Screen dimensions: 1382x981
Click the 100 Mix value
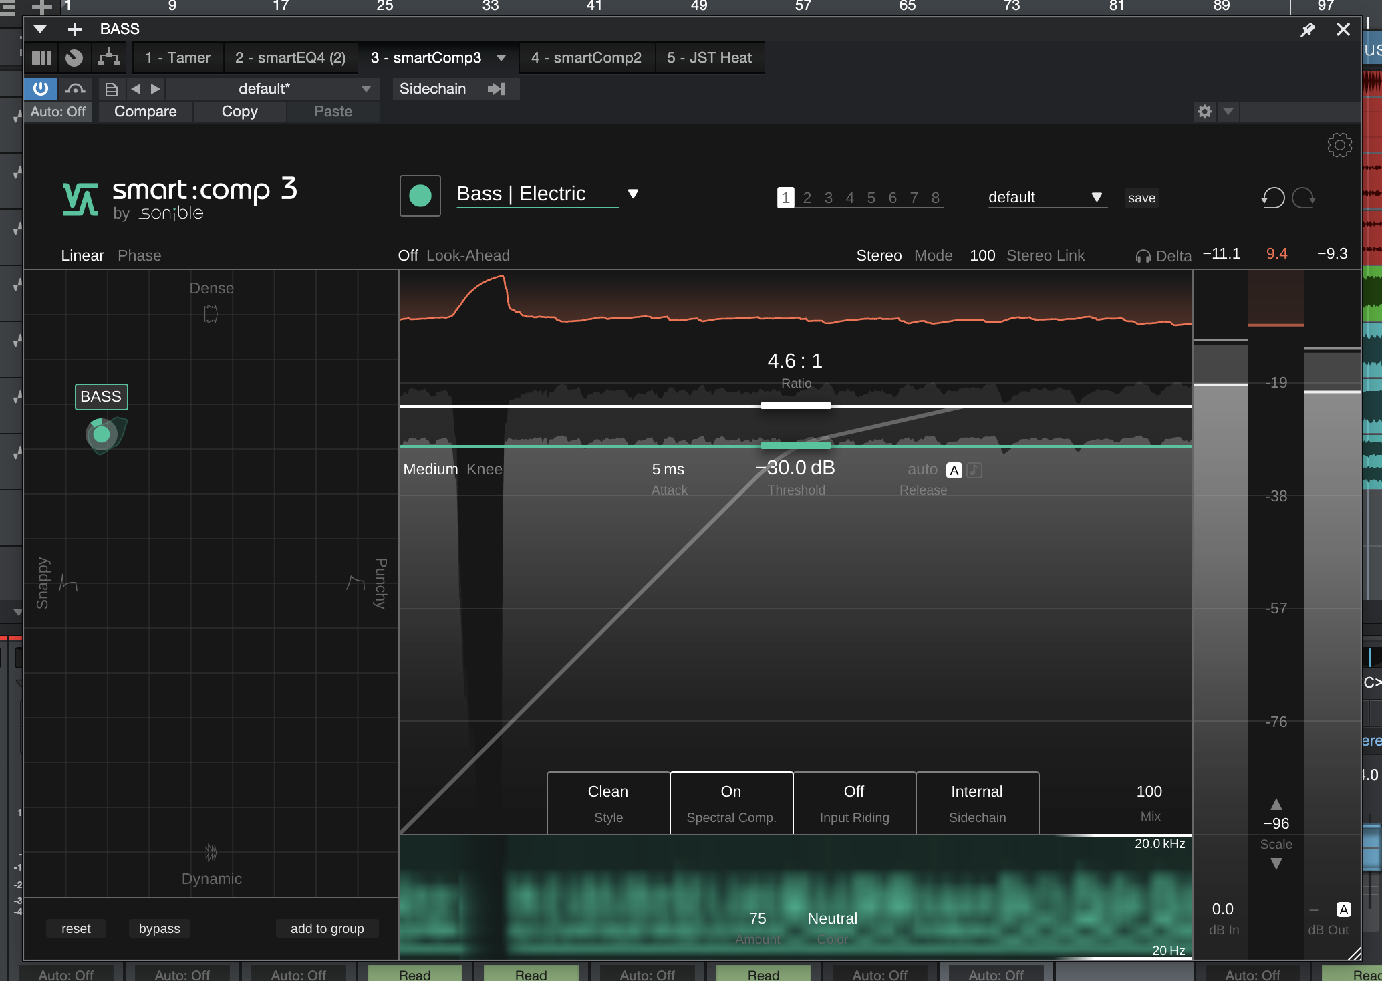[1149, 792]
